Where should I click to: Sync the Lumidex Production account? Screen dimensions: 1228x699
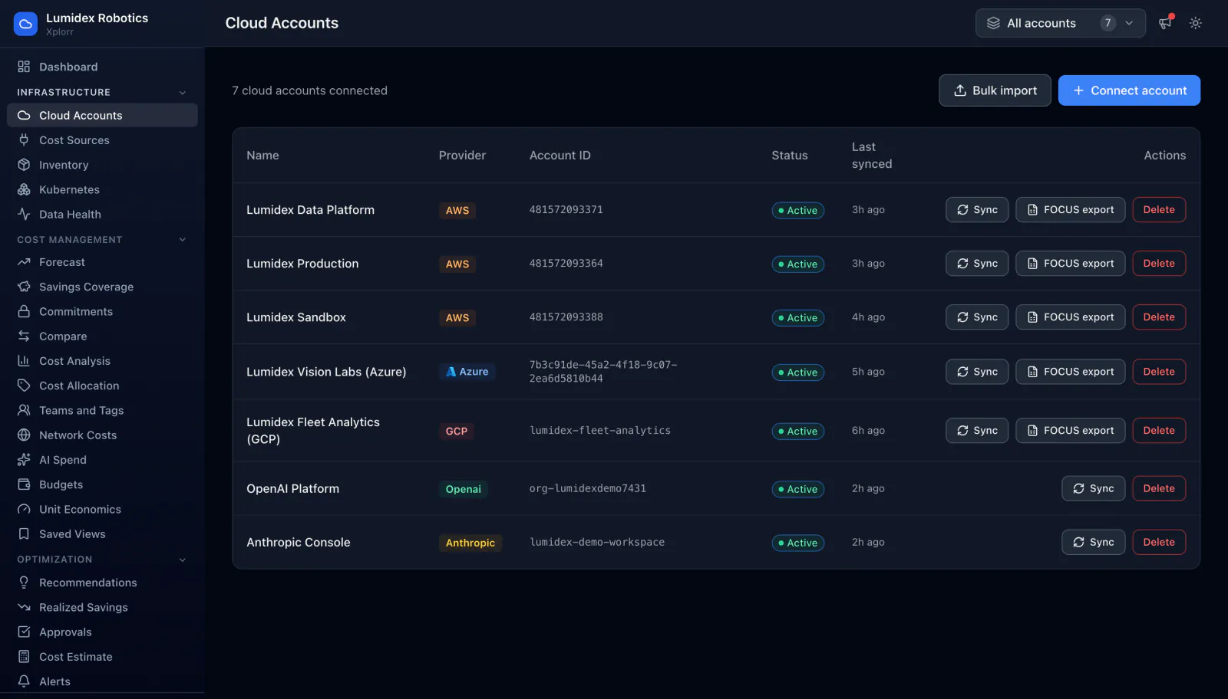point(977,264)
